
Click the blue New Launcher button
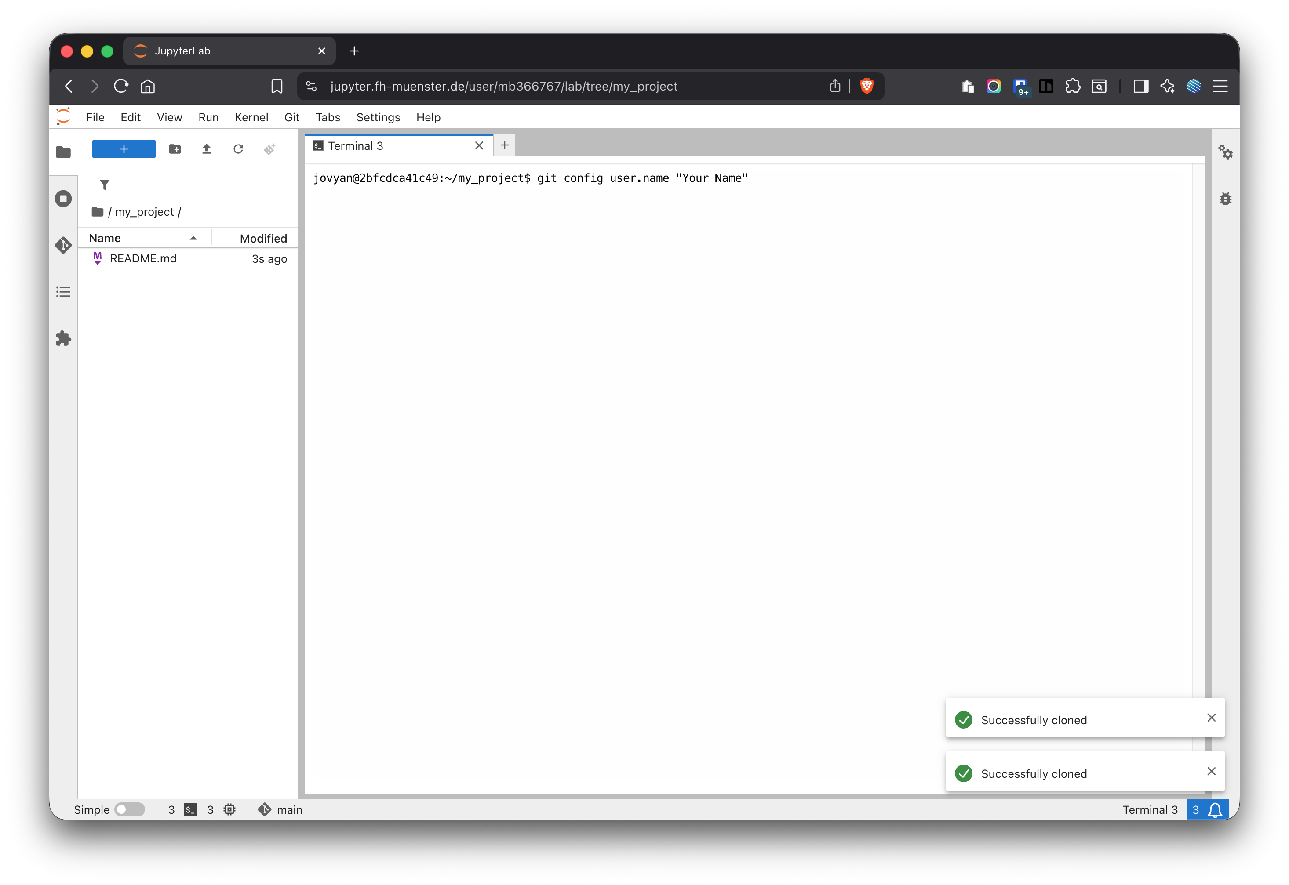point(124,149)
